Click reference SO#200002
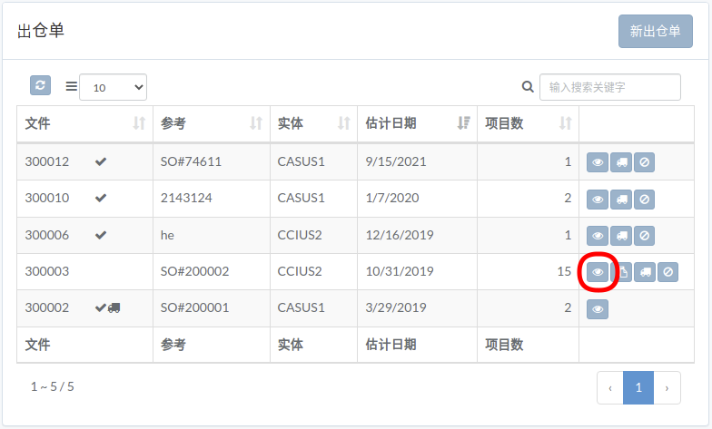Screen dimensions: 712x429 [x=194, y=272]
